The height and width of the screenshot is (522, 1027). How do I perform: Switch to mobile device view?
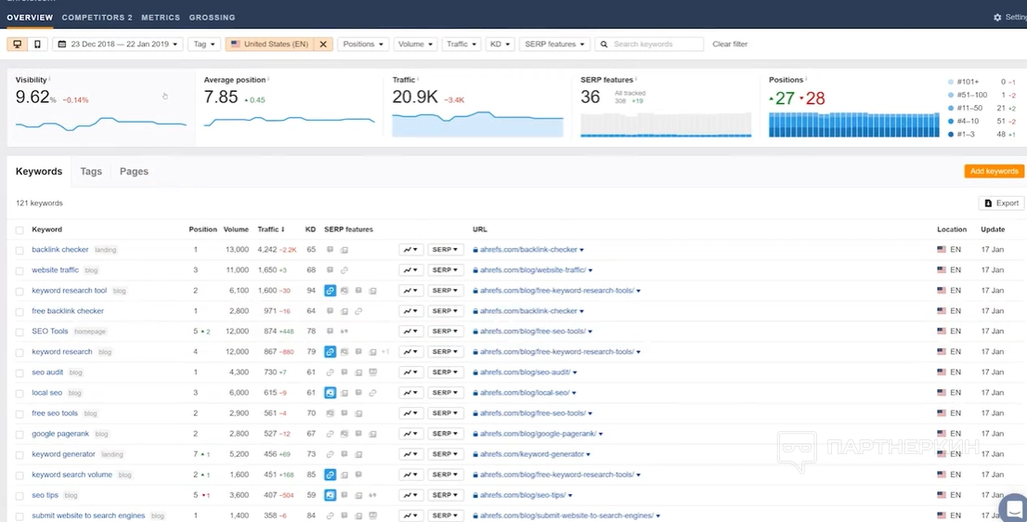tap(37, 44)
